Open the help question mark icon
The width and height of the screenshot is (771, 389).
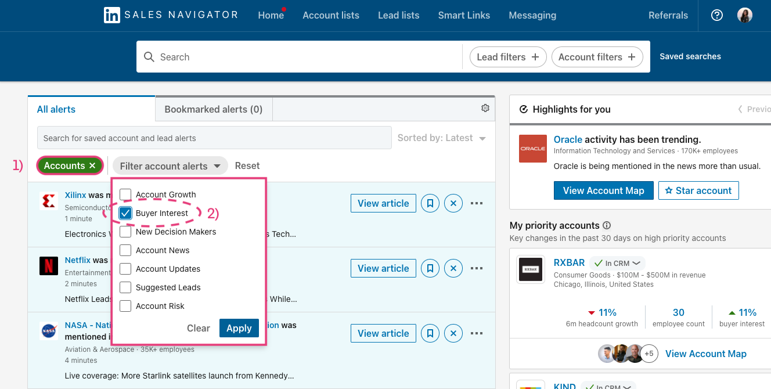pyautogui.click(x=717, y=16)
